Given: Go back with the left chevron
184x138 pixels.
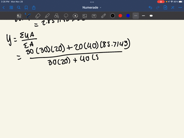Looking at the screenshot, I should pos(3,8).
